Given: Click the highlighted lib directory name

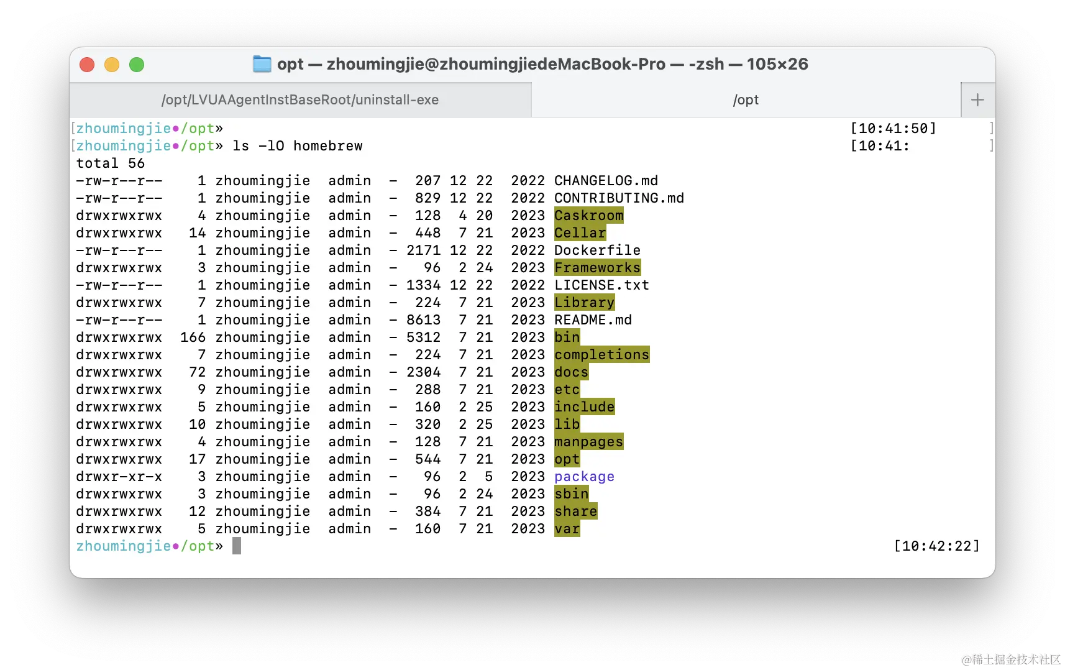Looking at the screenshot, I should point(567,424).
